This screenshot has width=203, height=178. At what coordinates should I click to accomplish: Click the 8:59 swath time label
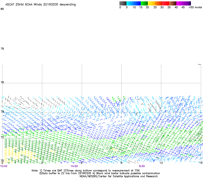pos(142,166)
